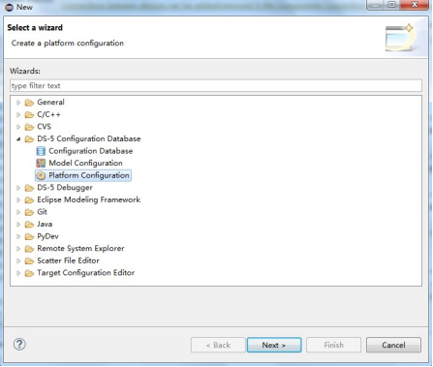Select the Platform Configuration wizard entry

click(x=89, y=175)
